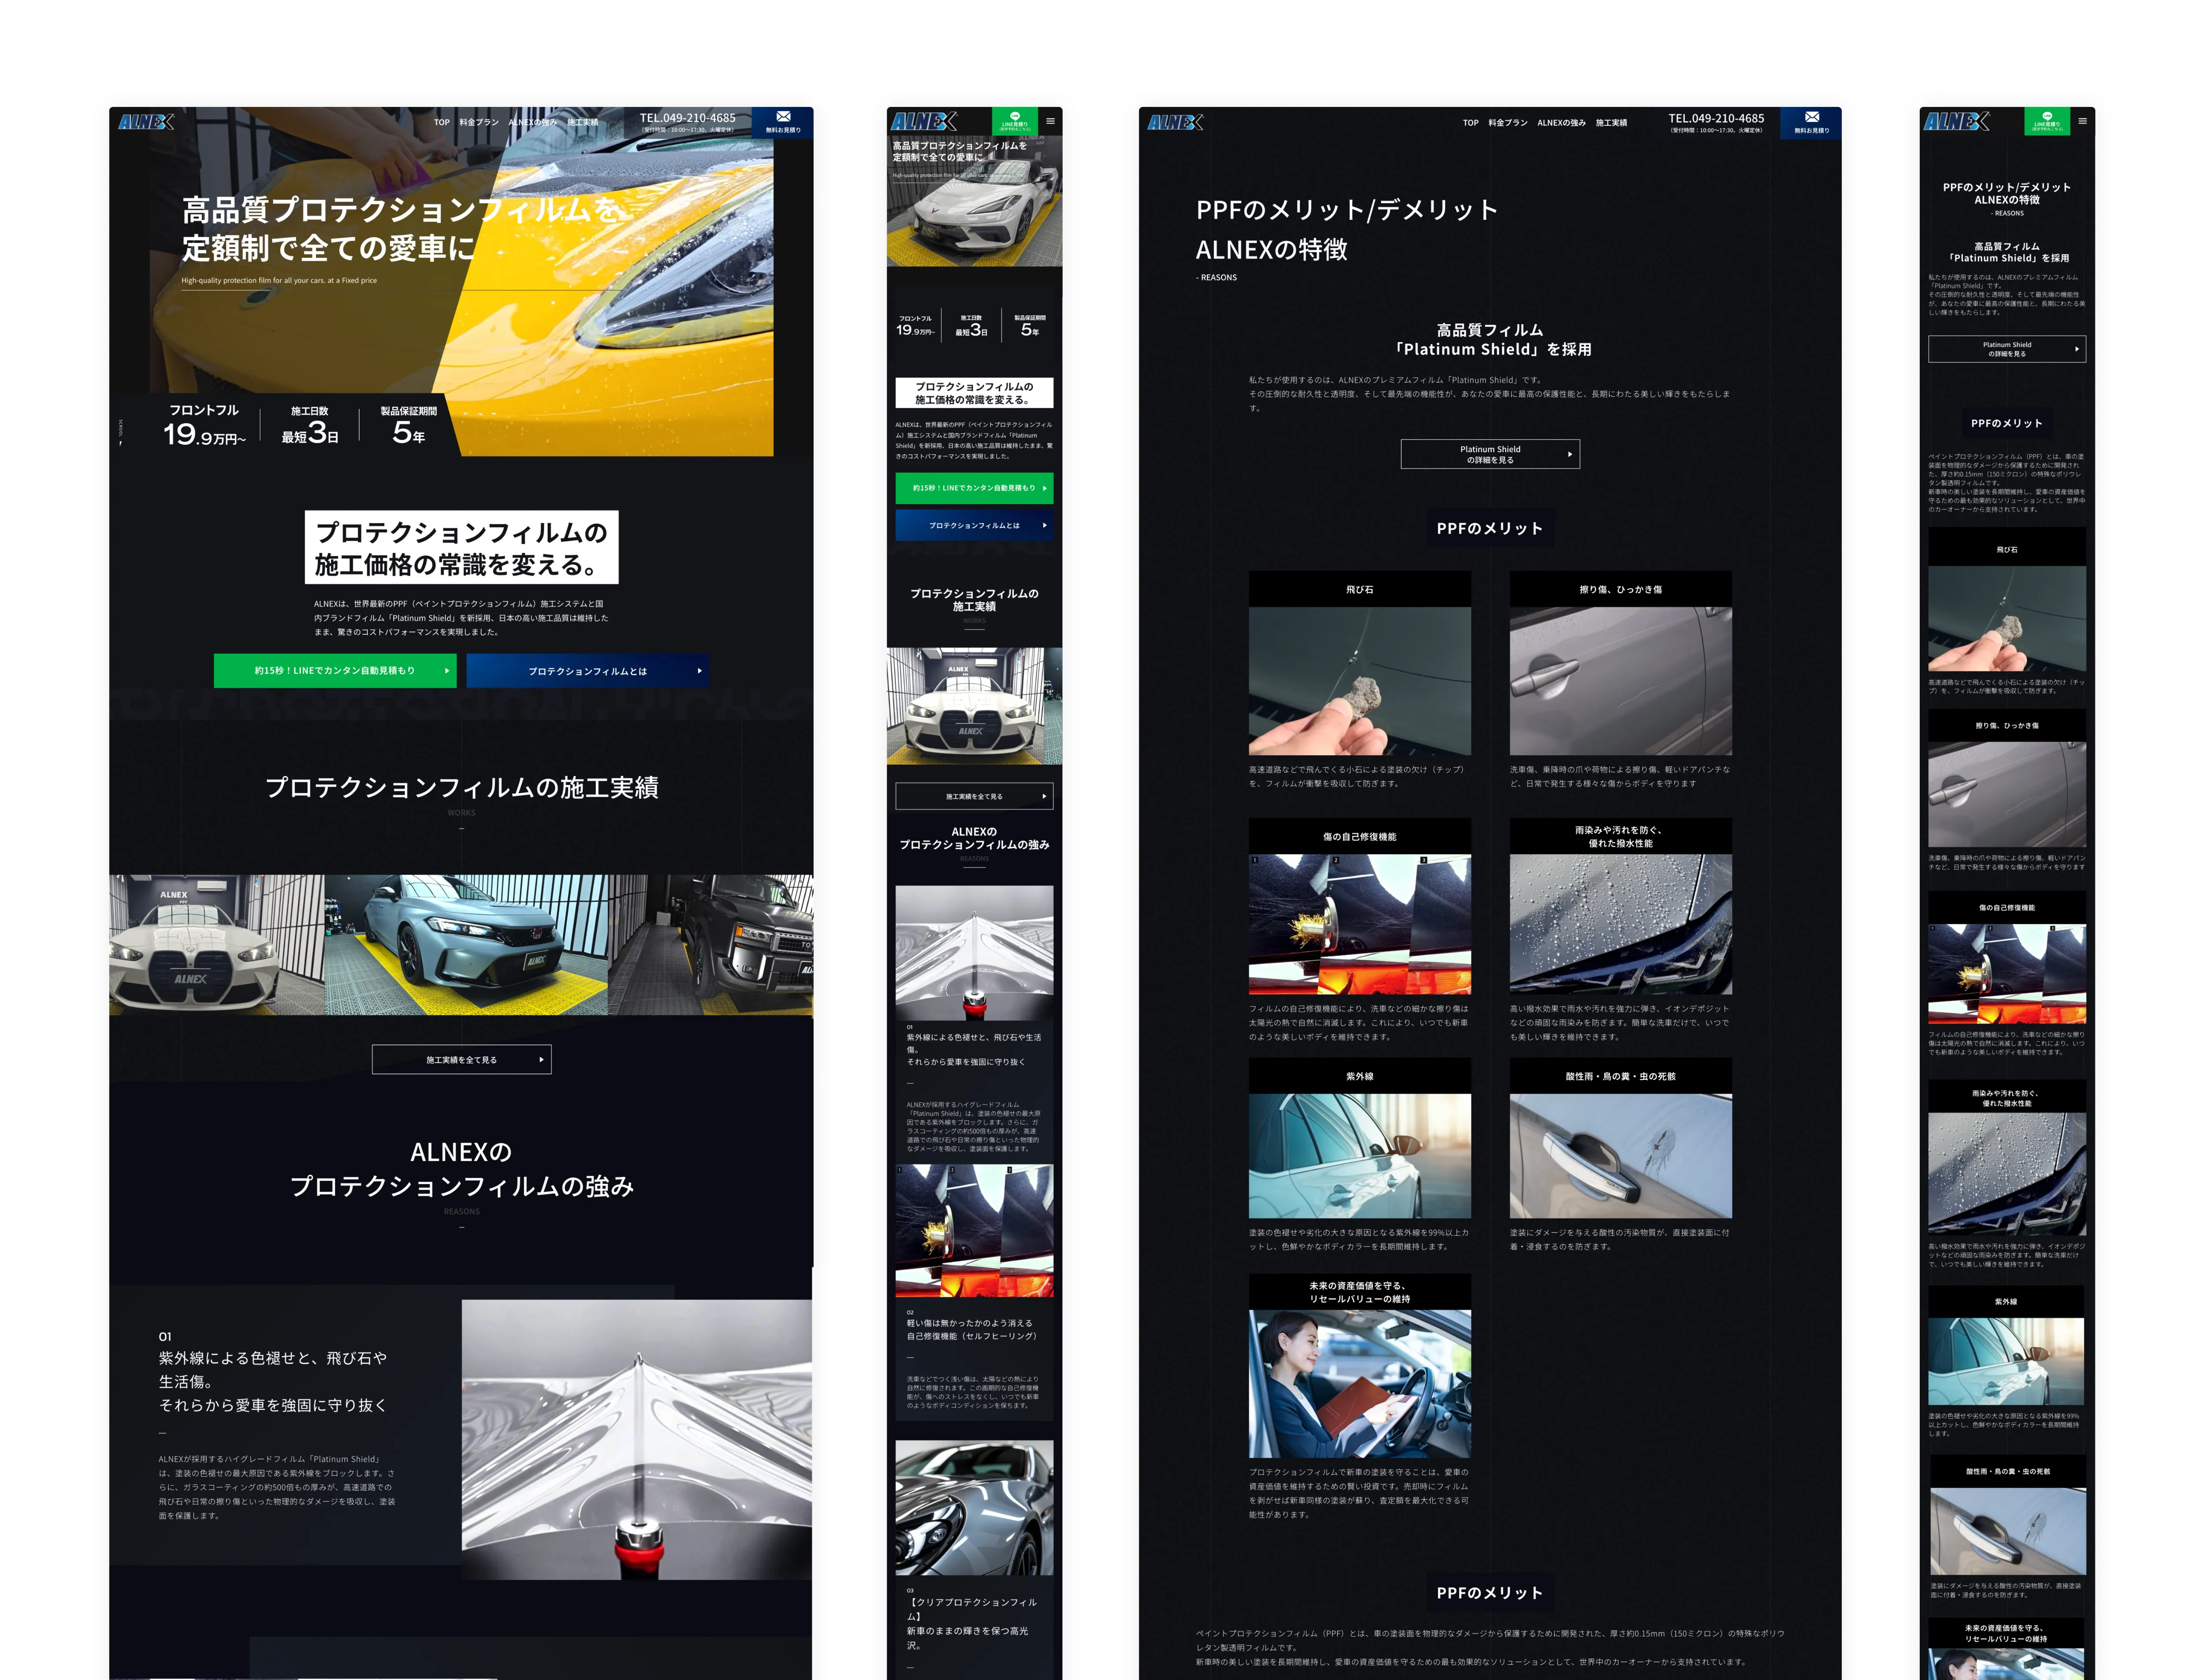This screenshot has height=1680, width=2200.
Task: Select TOP in the navigation bar
Action: (442, 122)
